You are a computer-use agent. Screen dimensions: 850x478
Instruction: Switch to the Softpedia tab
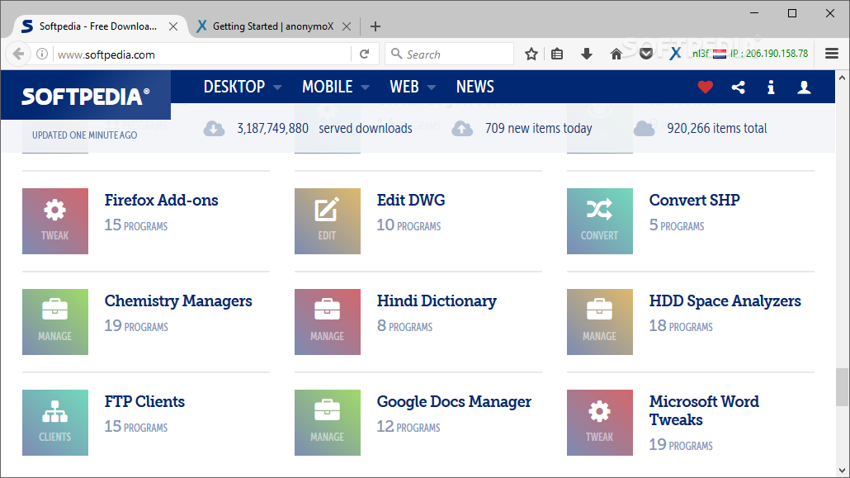click(97, 26)
